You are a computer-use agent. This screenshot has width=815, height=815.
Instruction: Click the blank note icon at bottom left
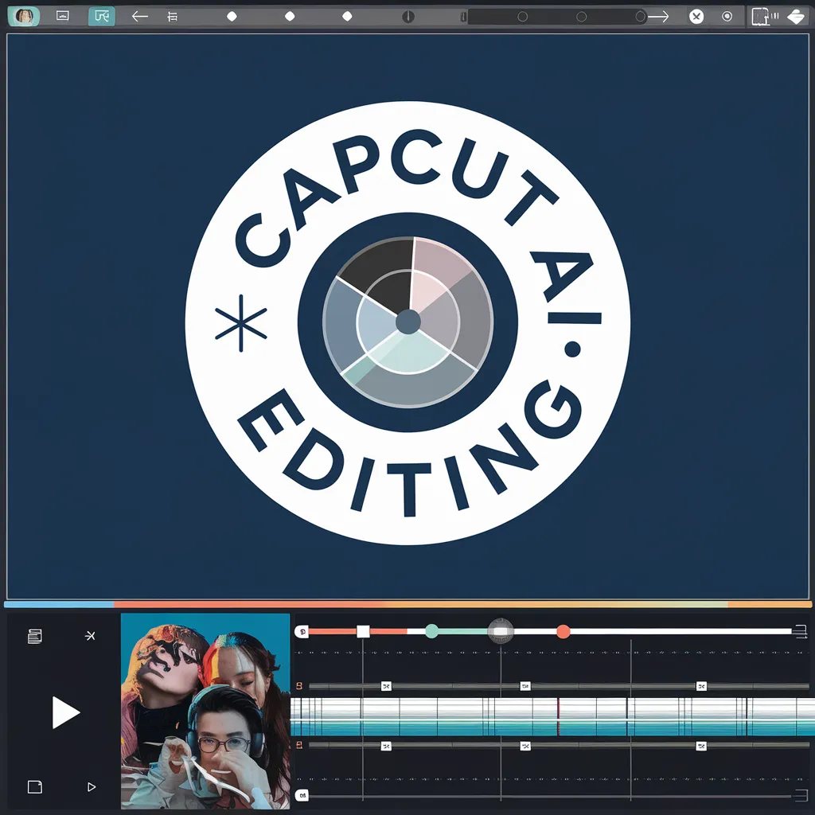click(34, 786)
